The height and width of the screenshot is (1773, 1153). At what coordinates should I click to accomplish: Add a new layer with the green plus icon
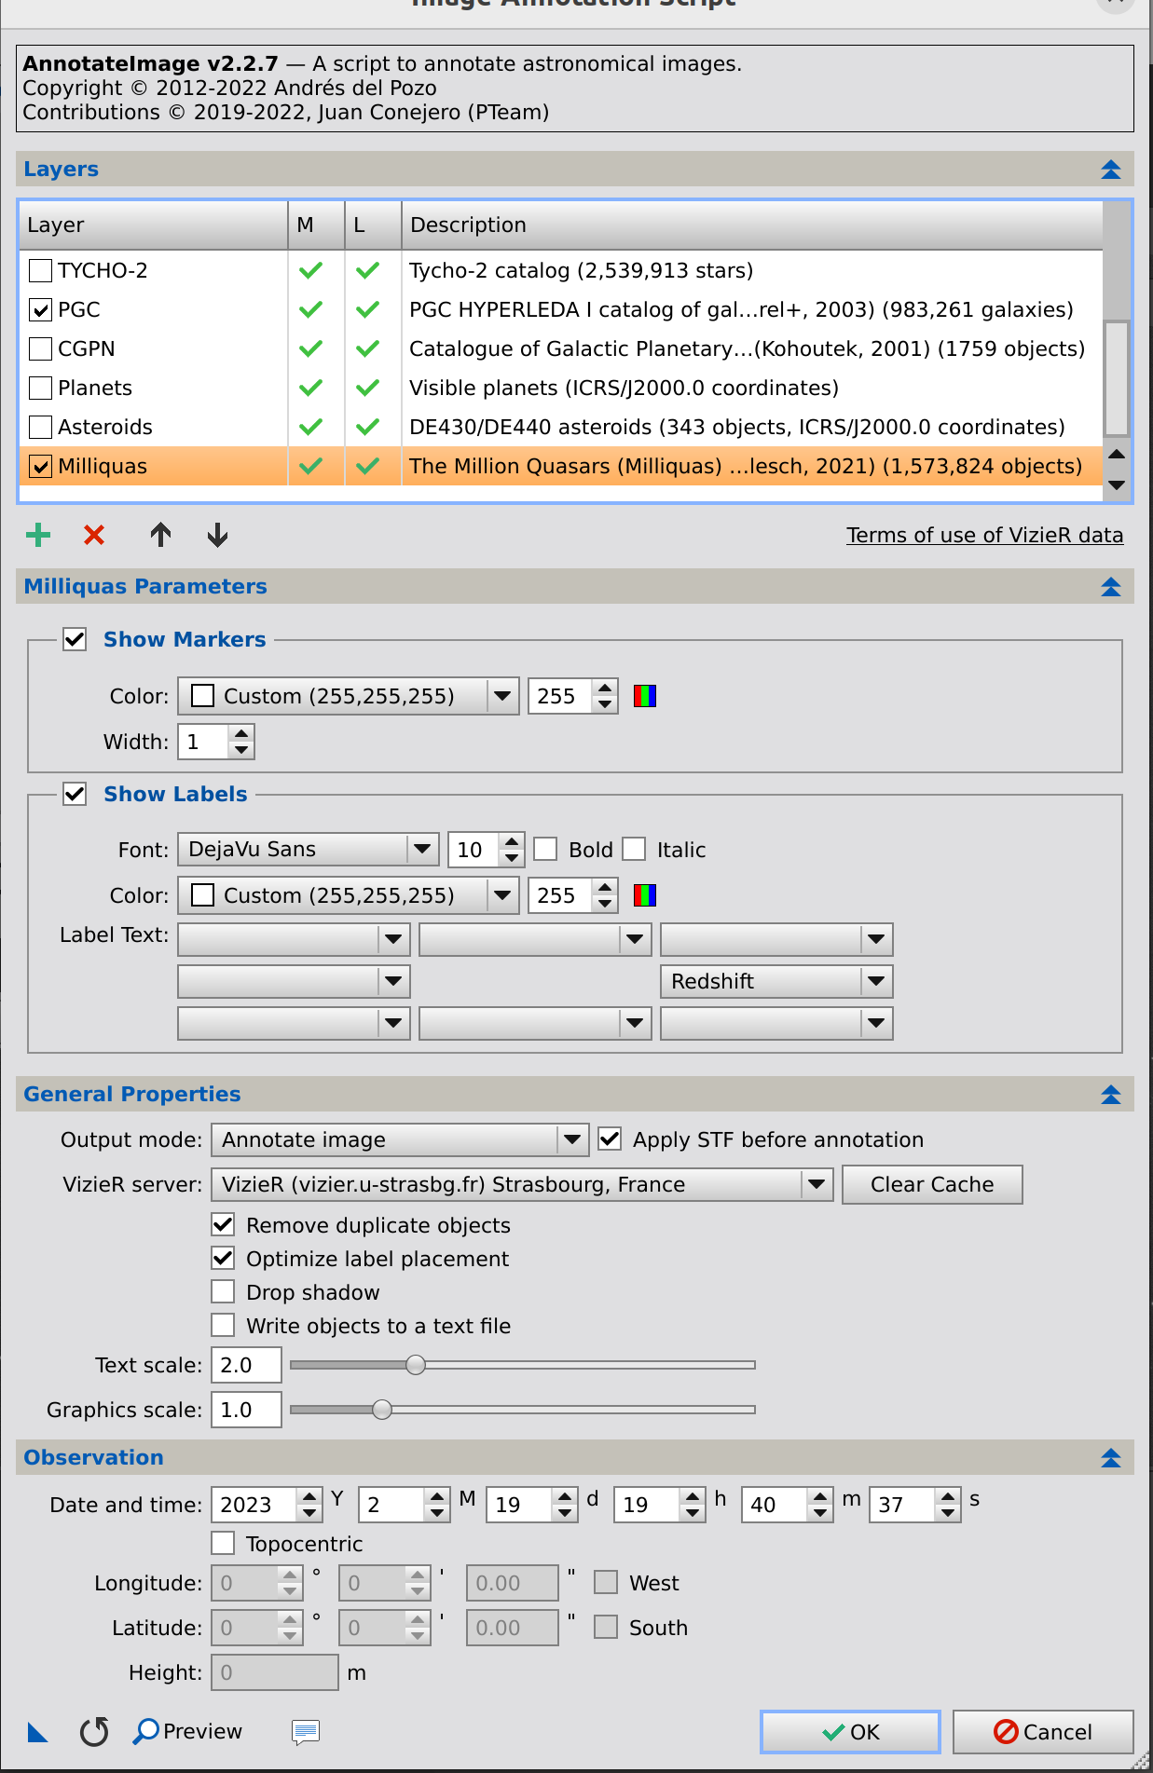tap(38, 535)
